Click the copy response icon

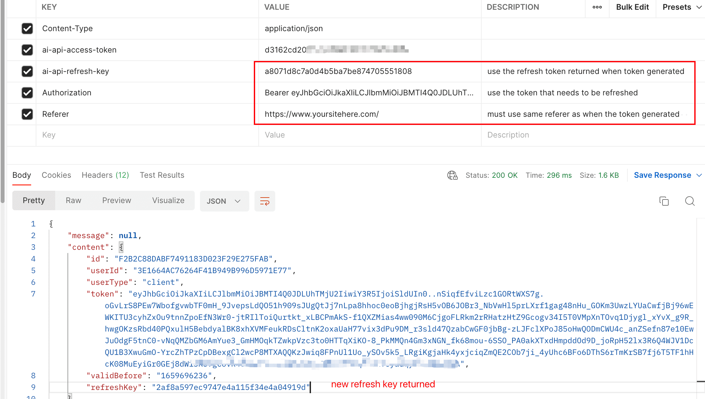pos(664,201)
